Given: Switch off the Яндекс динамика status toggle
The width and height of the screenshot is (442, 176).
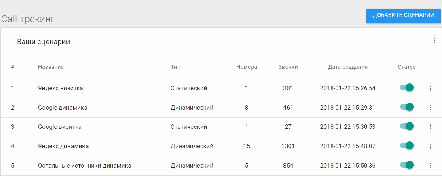Looking at the screenshot, I should click(x=407, y=145).
